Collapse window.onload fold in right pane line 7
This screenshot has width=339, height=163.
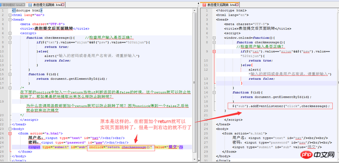[x=214, y=38]
